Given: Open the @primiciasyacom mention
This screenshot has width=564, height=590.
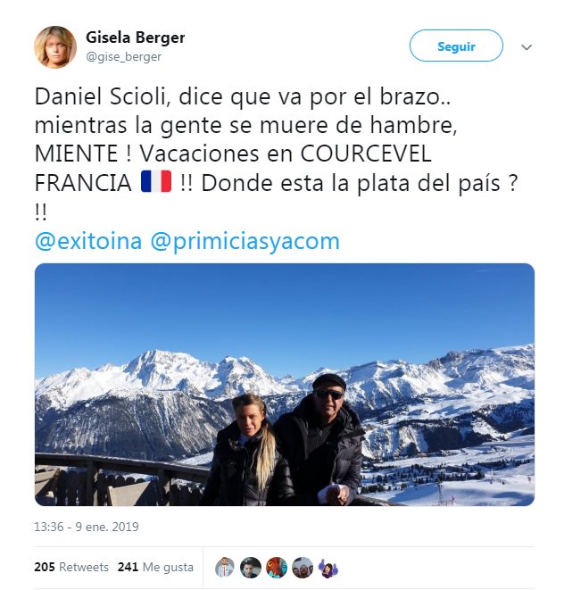Looking at the screenshot, I should (245, 242).
